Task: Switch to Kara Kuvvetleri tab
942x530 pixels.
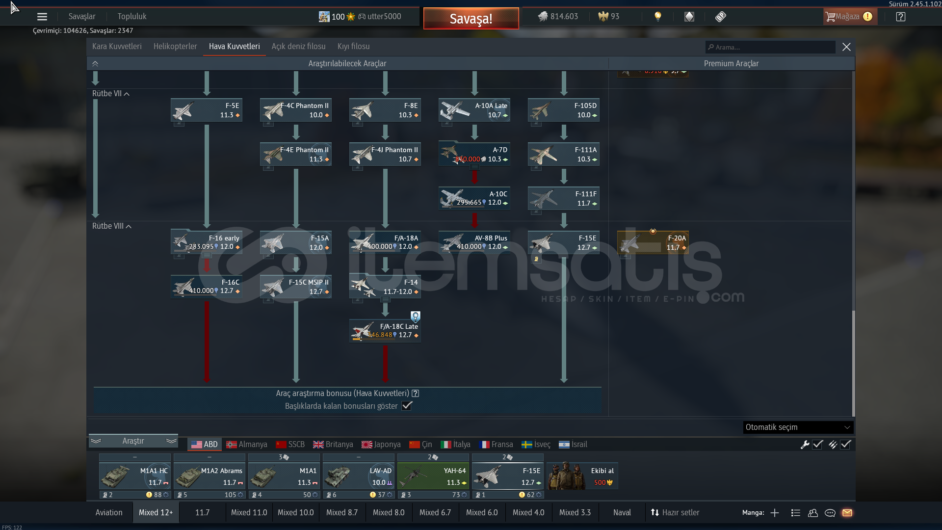Action: tap(117, 47)
